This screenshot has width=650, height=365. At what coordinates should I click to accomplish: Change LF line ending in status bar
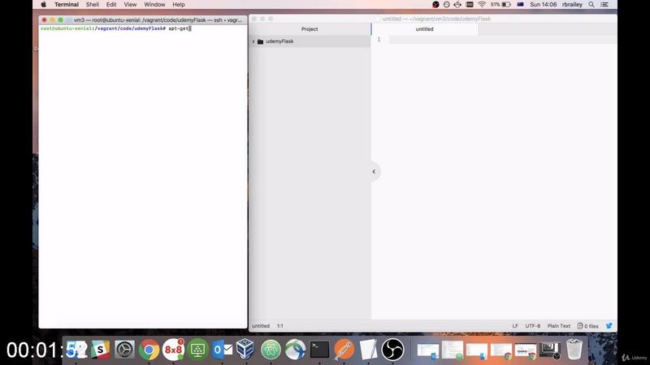point(515,326)
